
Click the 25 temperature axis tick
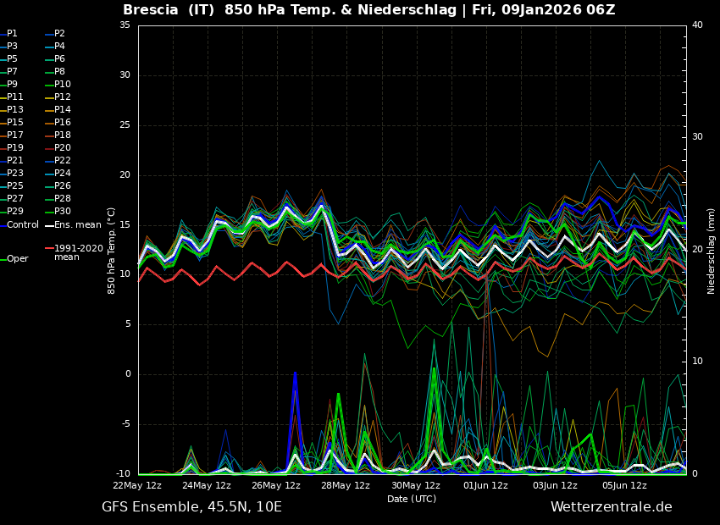pyautogui.click(x=125, y=125)
